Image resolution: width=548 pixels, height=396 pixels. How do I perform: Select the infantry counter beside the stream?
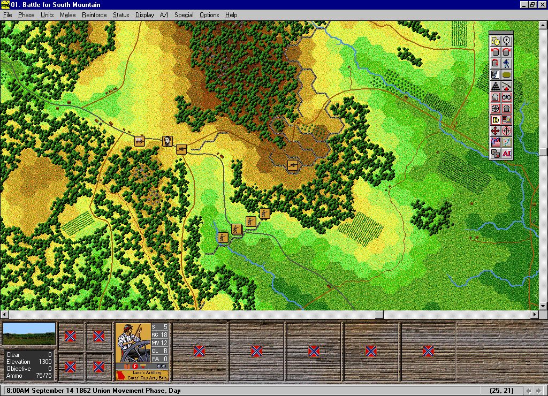coord(223,238)
